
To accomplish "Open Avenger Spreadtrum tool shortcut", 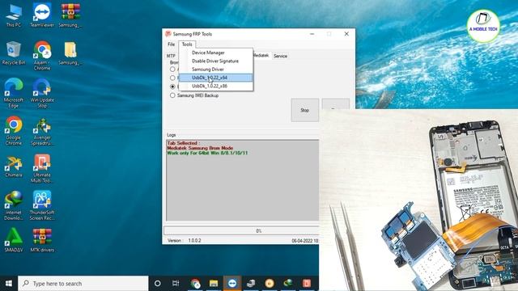I will (x=42, y=132).
